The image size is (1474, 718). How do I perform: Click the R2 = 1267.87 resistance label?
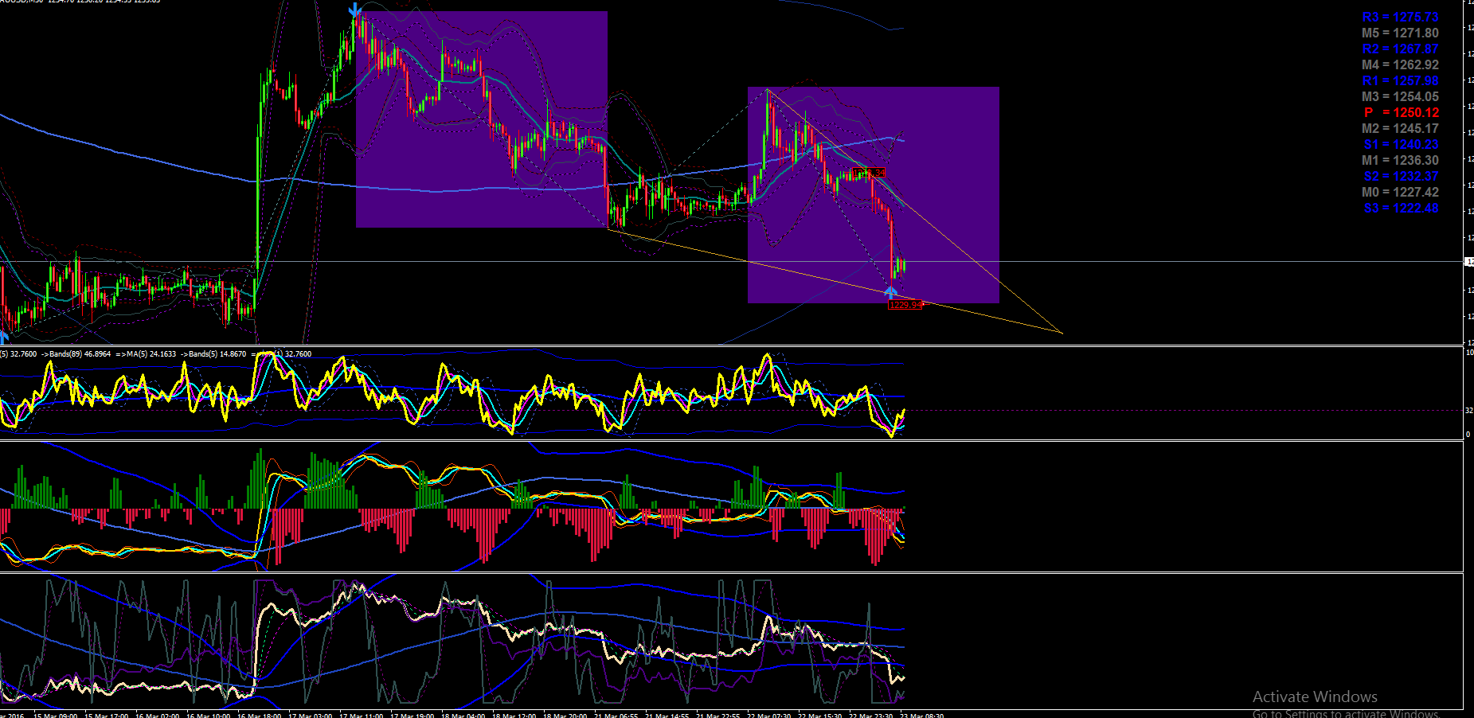click(1400, 49)
